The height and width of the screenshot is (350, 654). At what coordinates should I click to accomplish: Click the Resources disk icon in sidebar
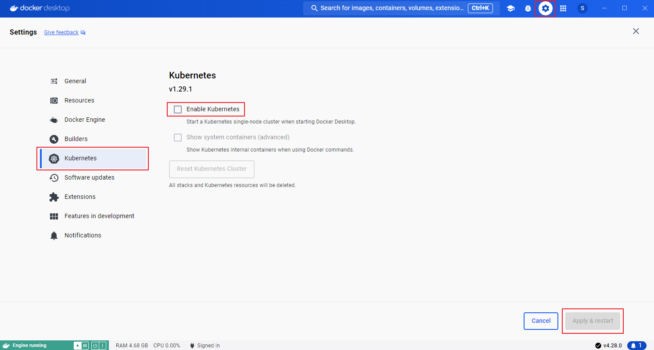click(x=54, y=100)
